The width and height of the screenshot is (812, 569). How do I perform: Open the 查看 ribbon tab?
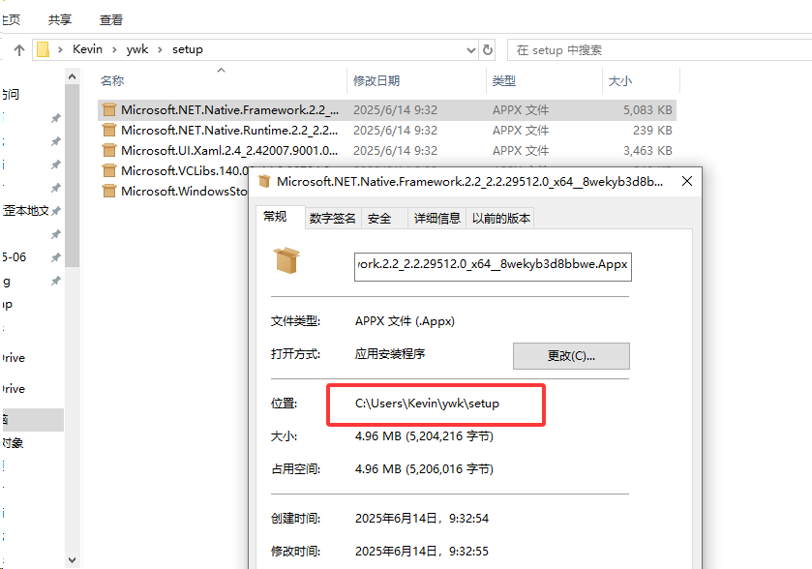coord(111,19)
